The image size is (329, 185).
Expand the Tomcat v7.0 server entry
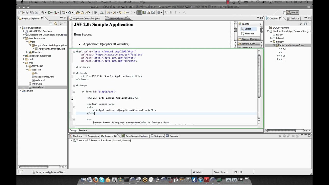[x=71, y=141]
